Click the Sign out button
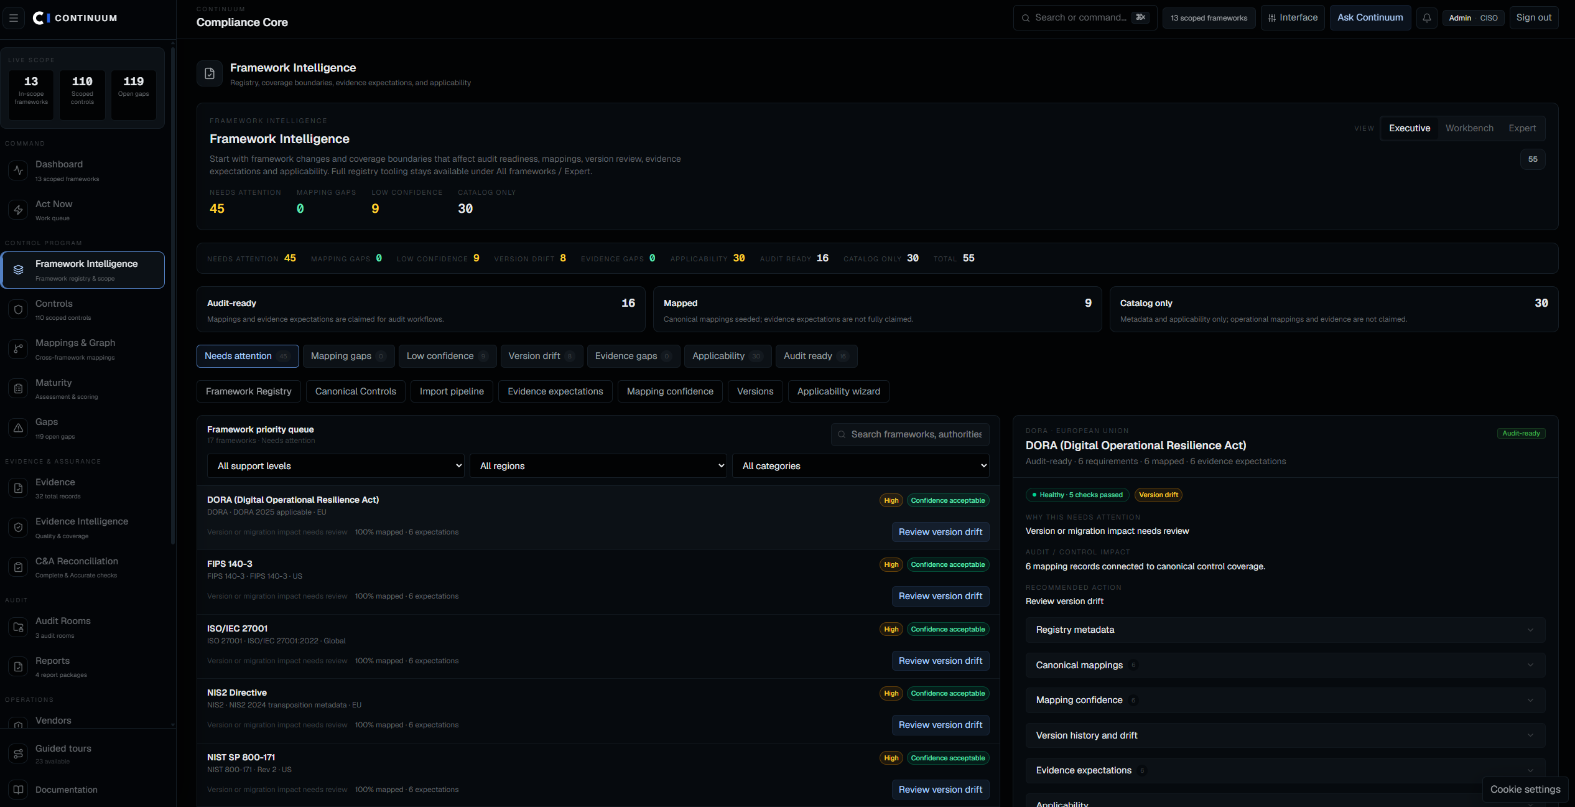The height and width of the screenshot is (807, 1575). [x=1534, y=18]
